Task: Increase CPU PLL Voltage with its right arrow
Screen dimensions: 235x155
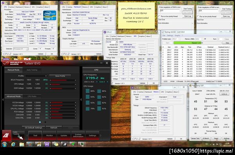Action: [75, 109]
